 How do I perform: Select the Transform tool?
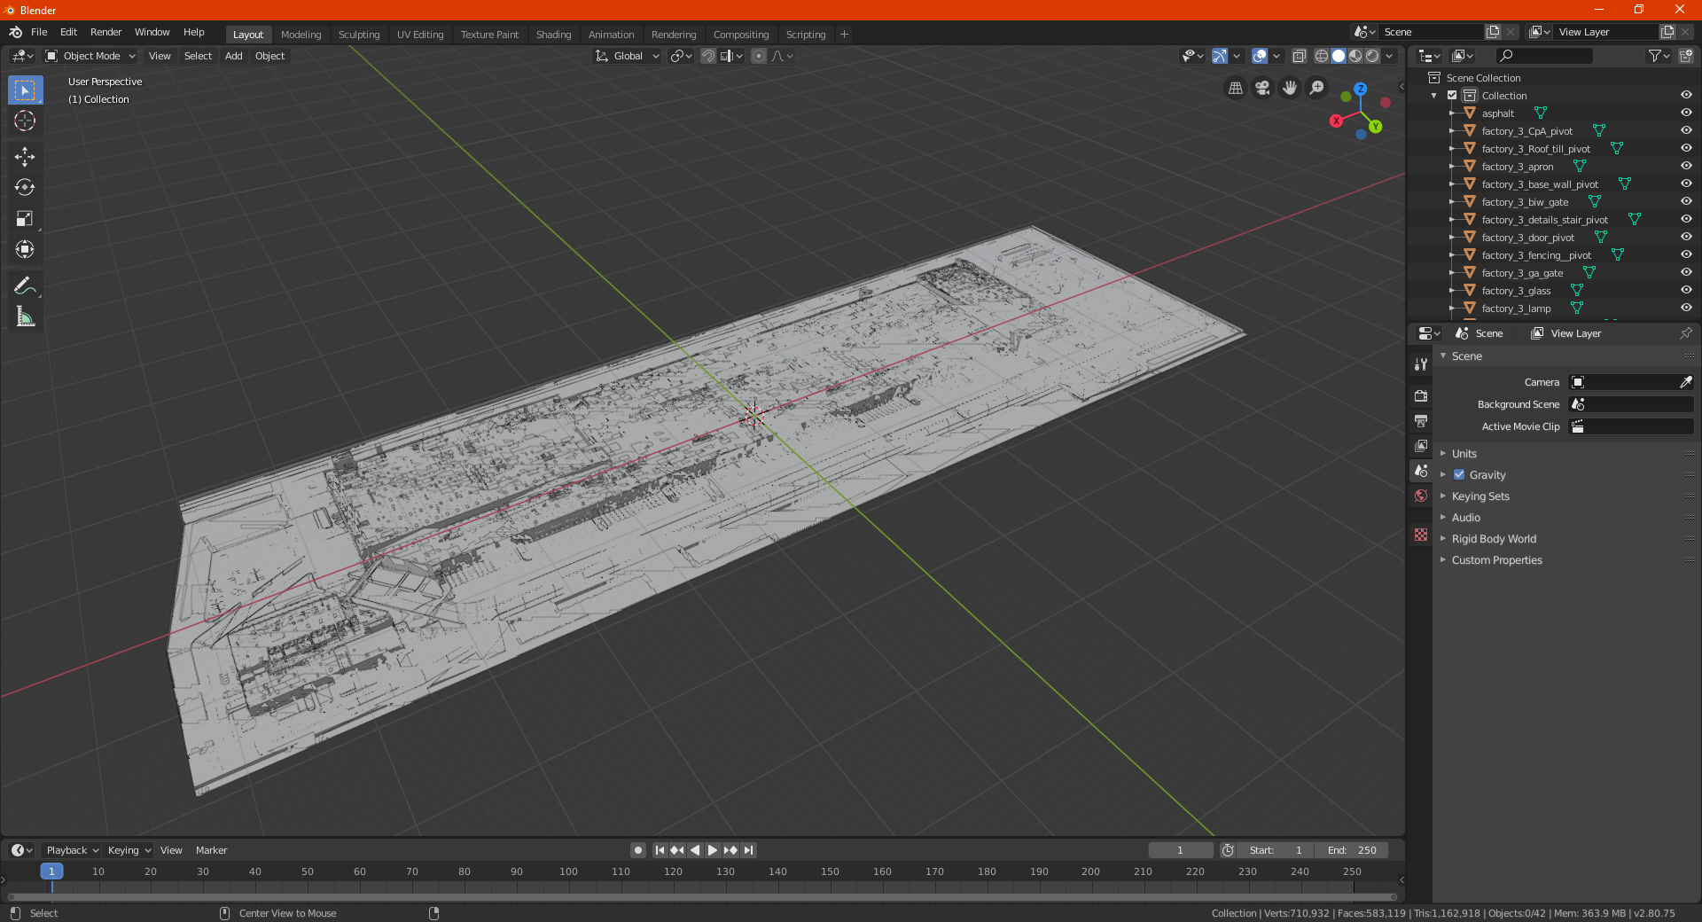click(x=25, y=250)
